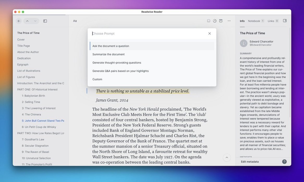Open the Epigraph section

tap(23, 64)
